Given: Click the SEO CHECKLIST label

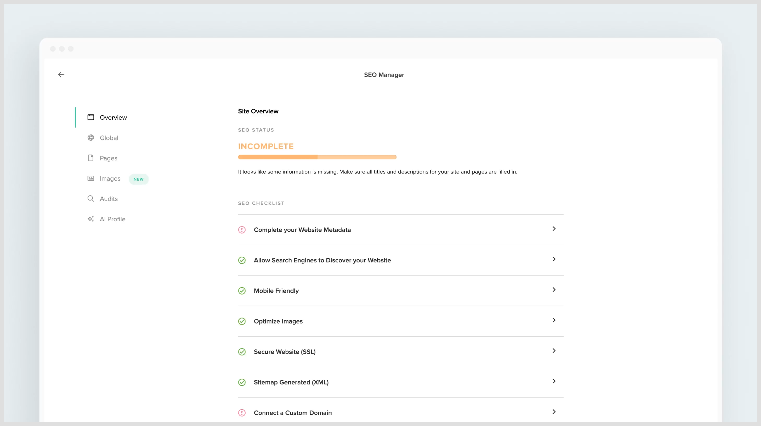Looking at the screenshot, I should [x=261, y=203].
